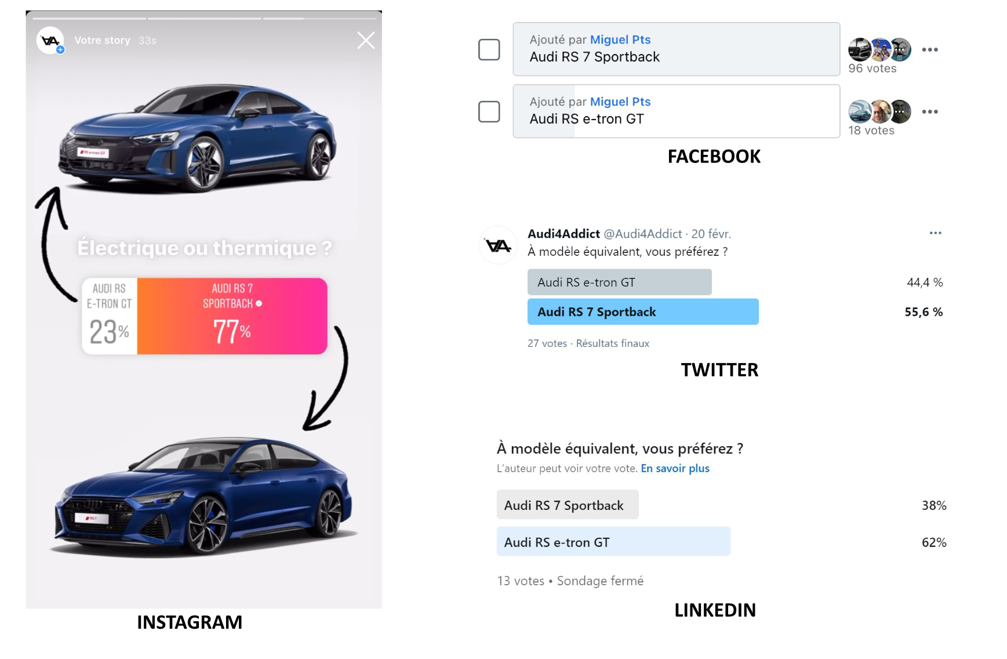Open options for Audi RS 7 Sportback poll entry
This screenshot has width=1007, height=659.
click(930, 50)
